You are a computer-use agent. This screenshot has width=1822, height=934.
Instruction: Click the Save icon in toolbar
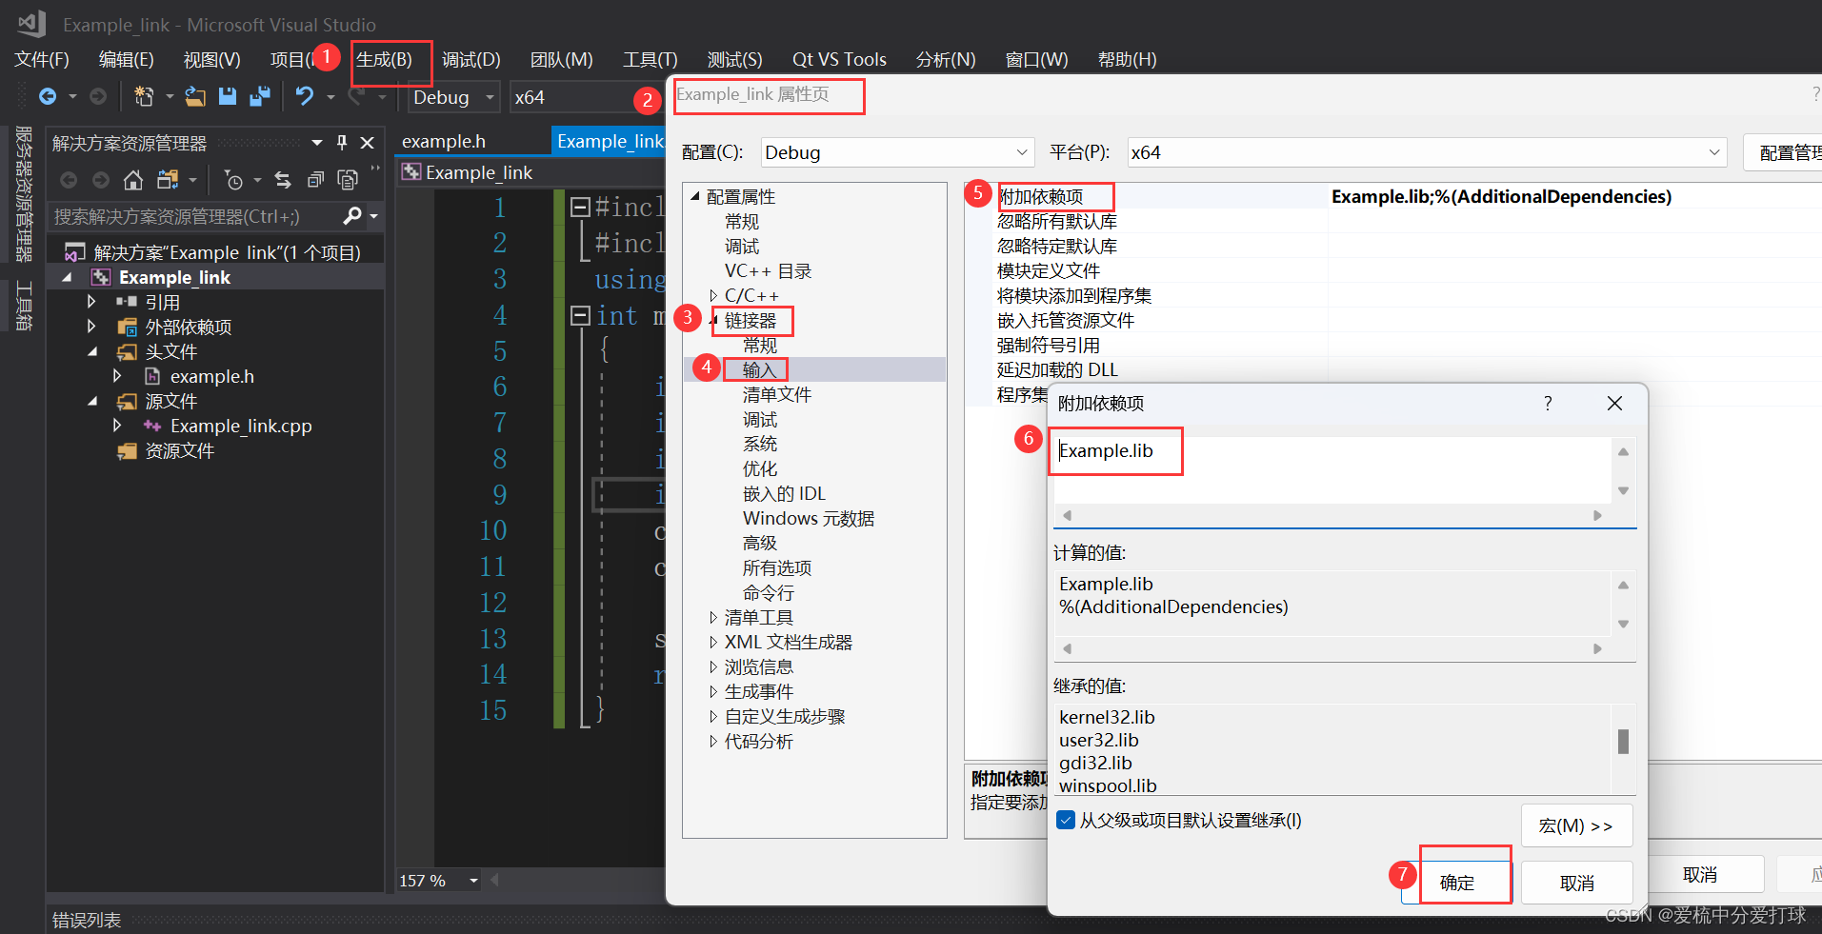[x=227, y=96]
